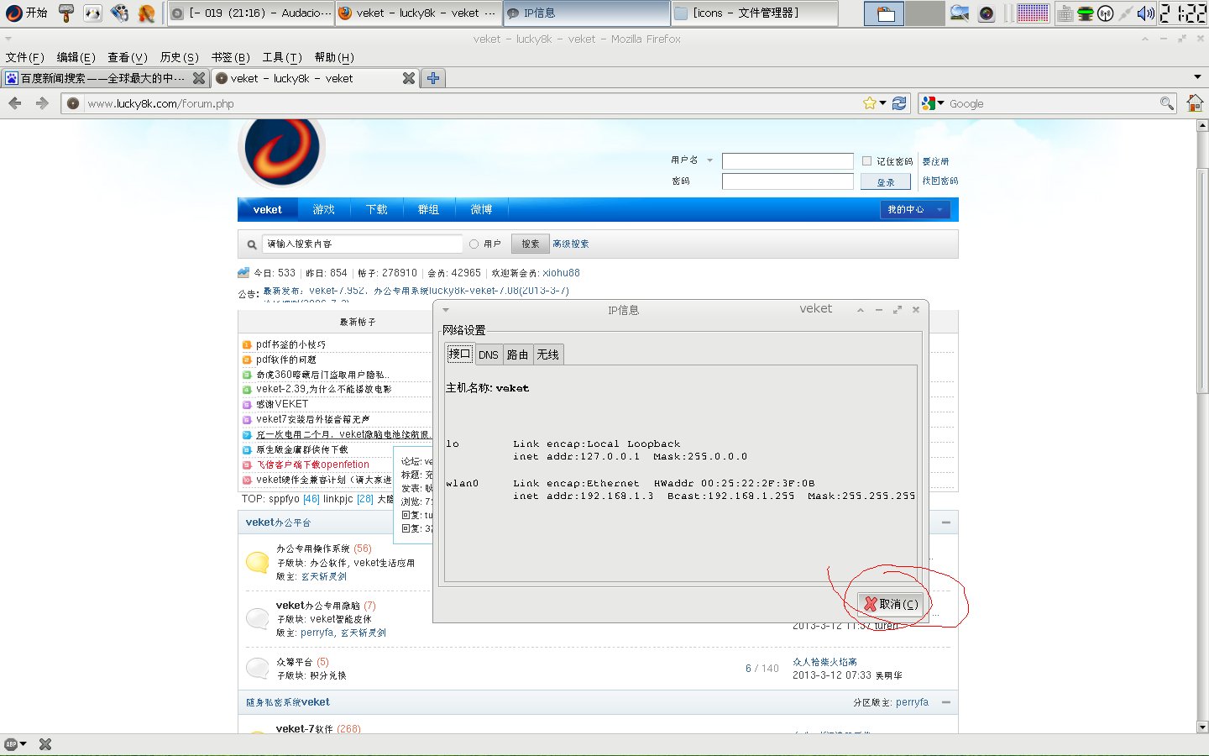Viewport: 1209px width, 756px height.
Task: Click the 取消(C) cancel button
Action: (x=891, y=604)
